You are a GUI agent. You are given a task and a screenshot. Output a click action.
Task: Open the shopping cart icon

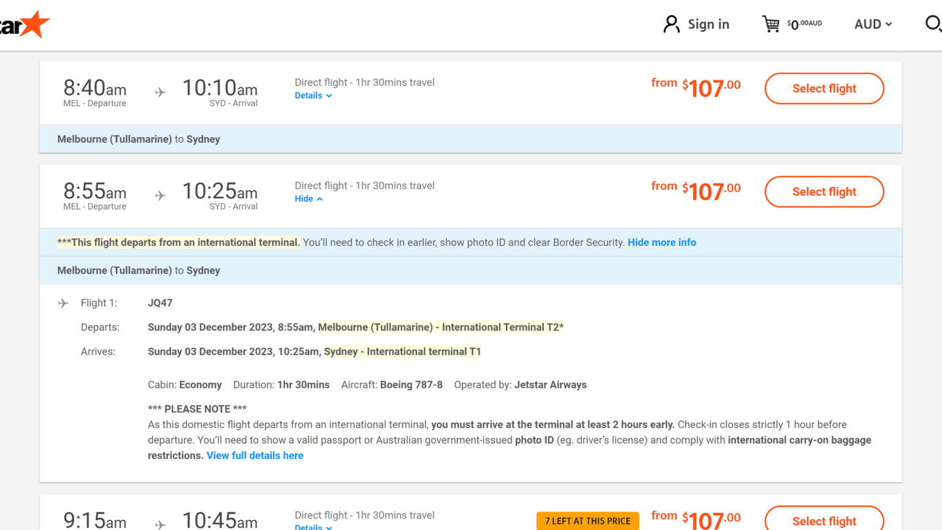pos(770,24)
